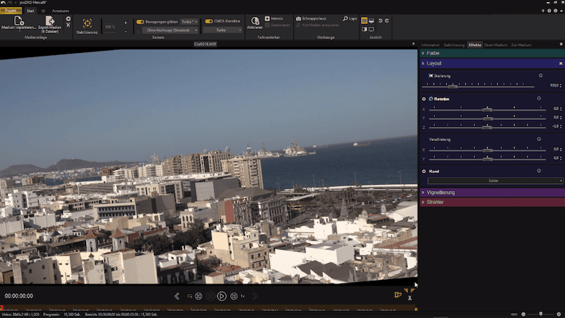Click the Medium importieren icon
565x318 pixels.
(x=18, y=22)
